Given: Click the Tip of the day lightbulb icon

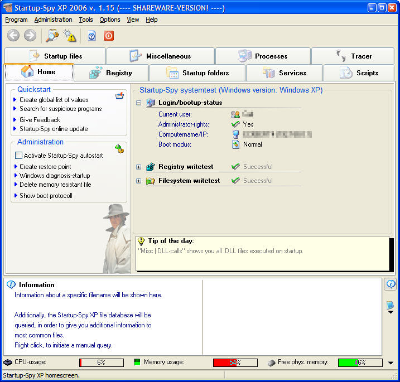Looking at the screenshot, I should [141, 241].
